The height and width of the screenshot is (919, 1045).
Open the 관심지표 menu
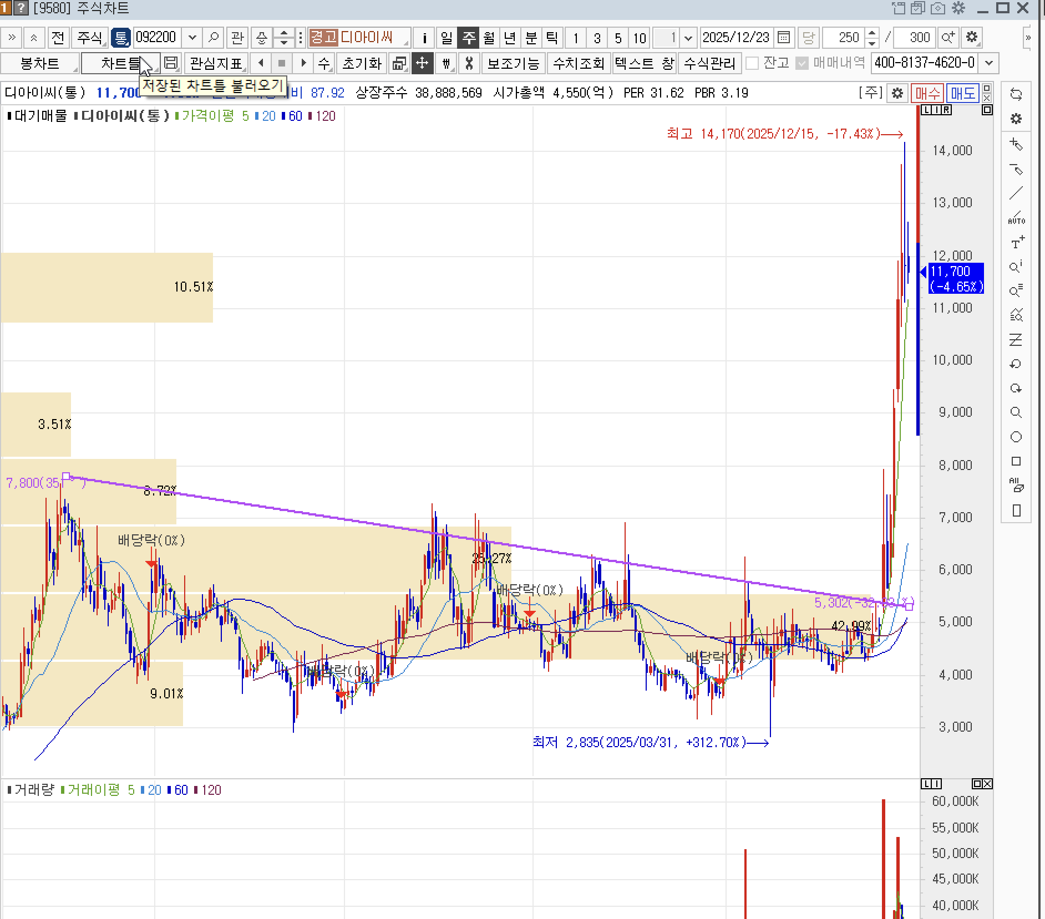[x=216, y=63]
